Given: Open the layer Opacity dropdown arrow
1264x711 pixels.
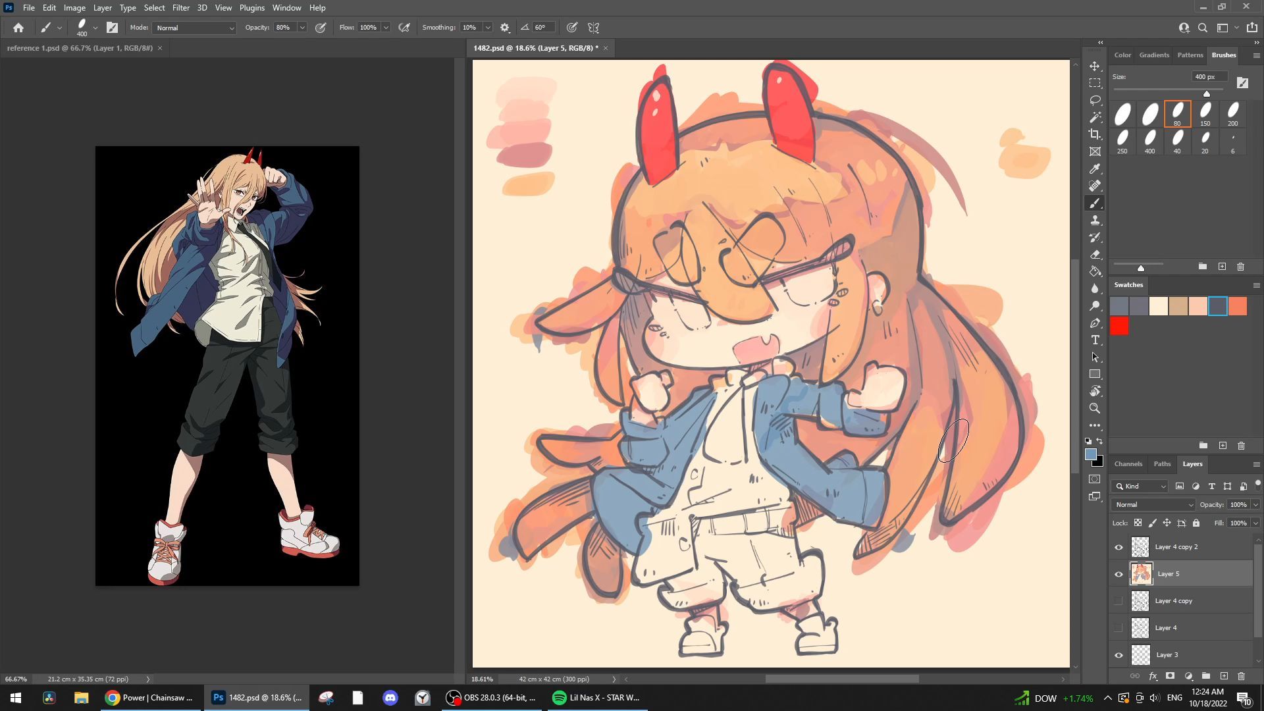Looking at the screenshot, I should coord(1255,505).
